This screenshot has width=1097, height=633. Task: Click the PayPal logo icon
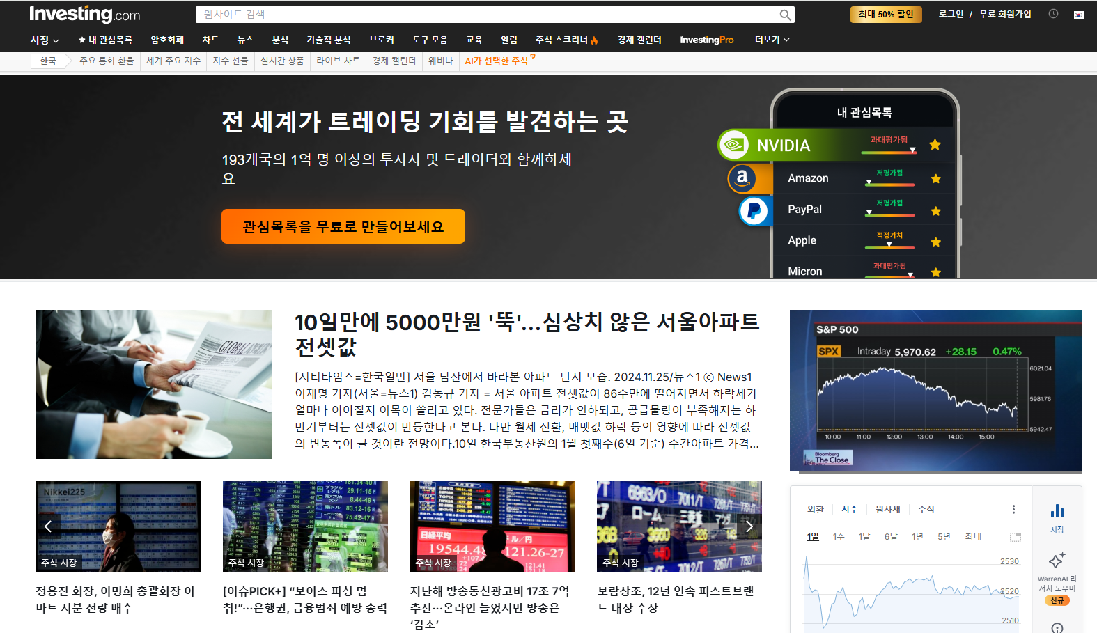754,210
